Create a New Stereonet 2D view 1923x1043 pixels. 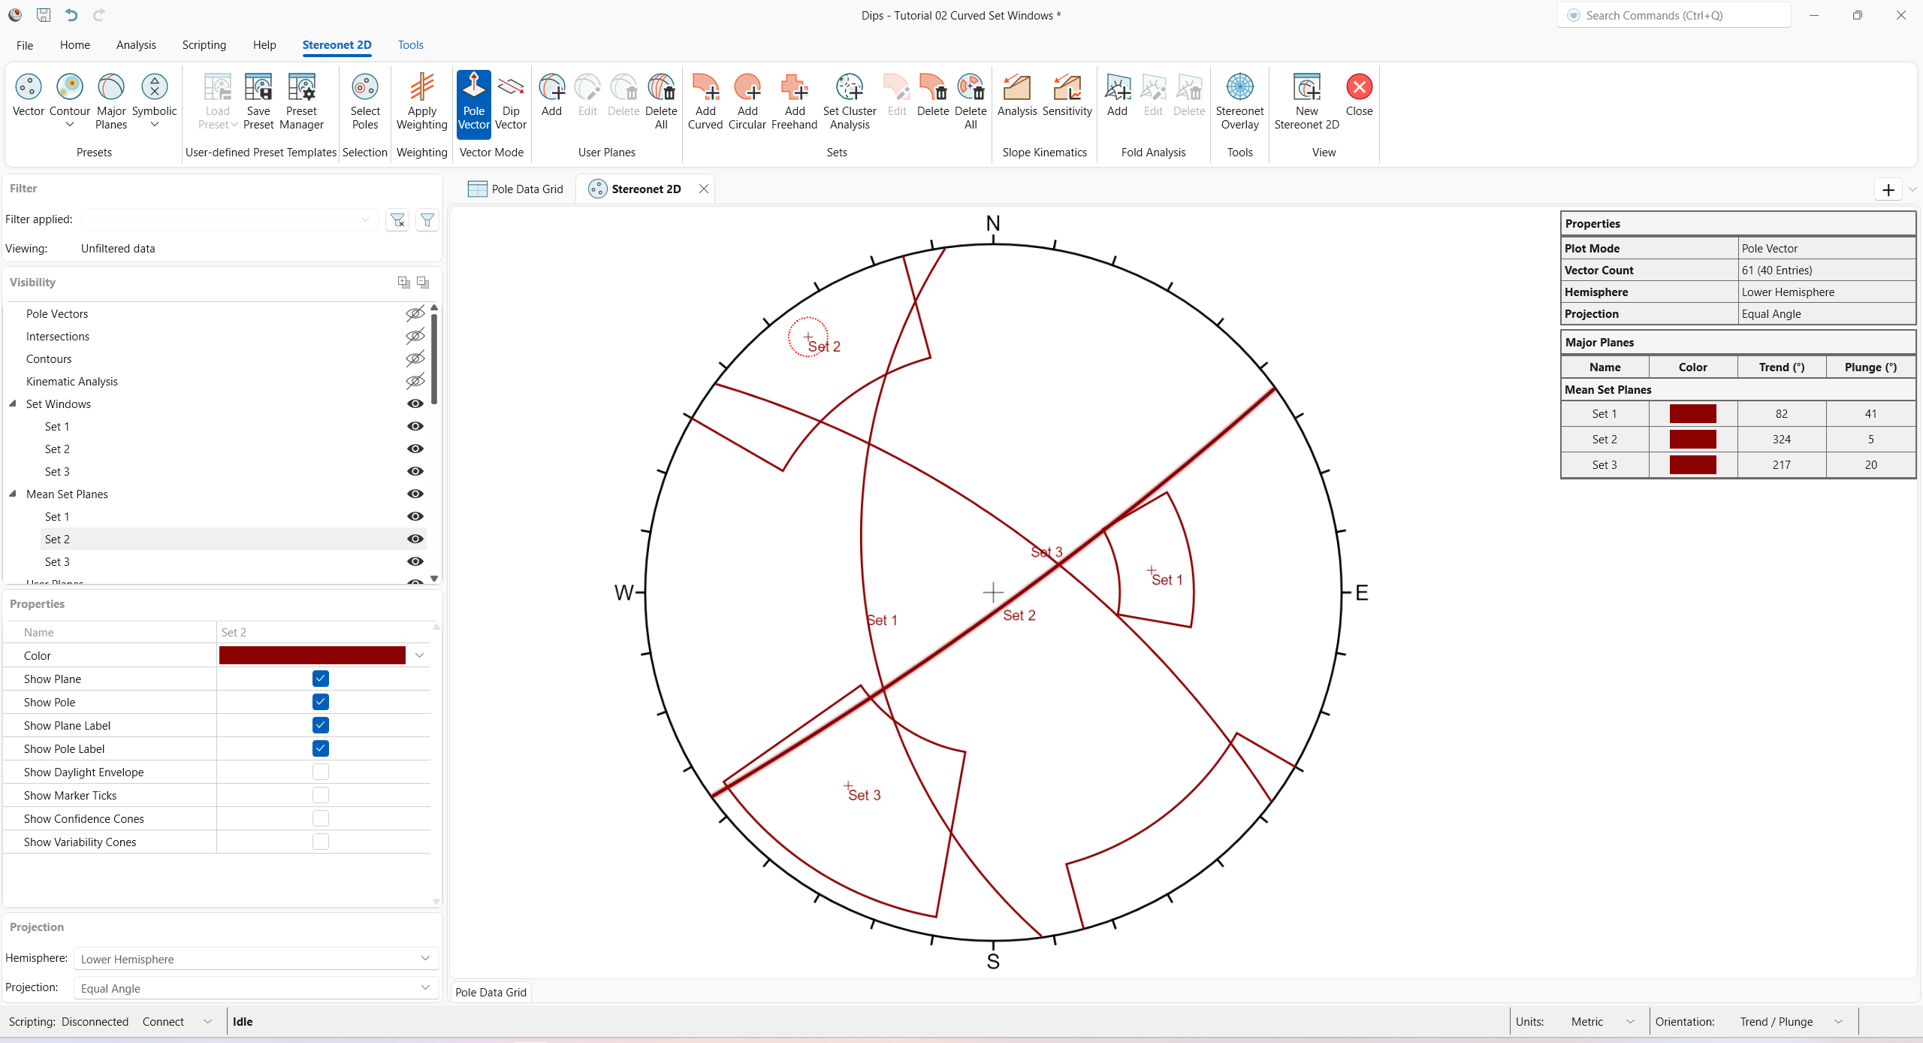[1306, 101]
